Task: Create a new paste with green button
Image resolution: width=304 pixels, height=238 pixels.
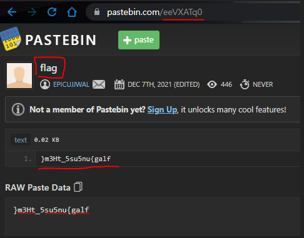Action: [139, 40]
